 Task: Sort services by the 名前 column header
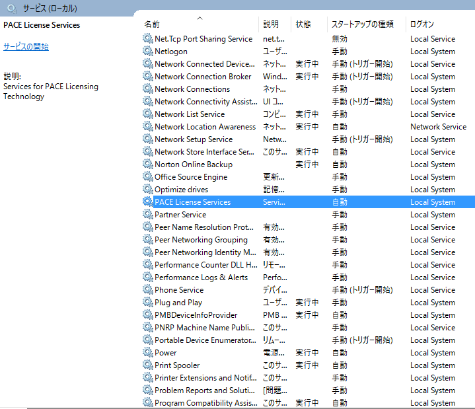coord(152,24)
